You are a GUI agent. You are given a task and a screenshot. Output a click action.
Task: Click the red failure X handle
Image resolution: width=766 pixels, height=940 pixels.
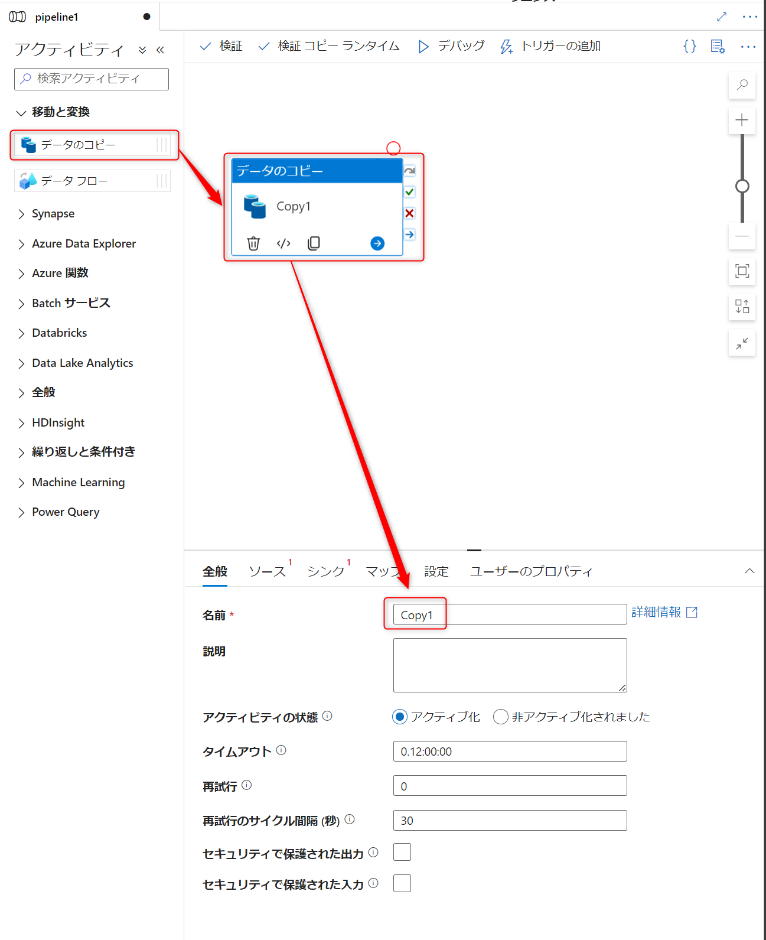(410, 213)
